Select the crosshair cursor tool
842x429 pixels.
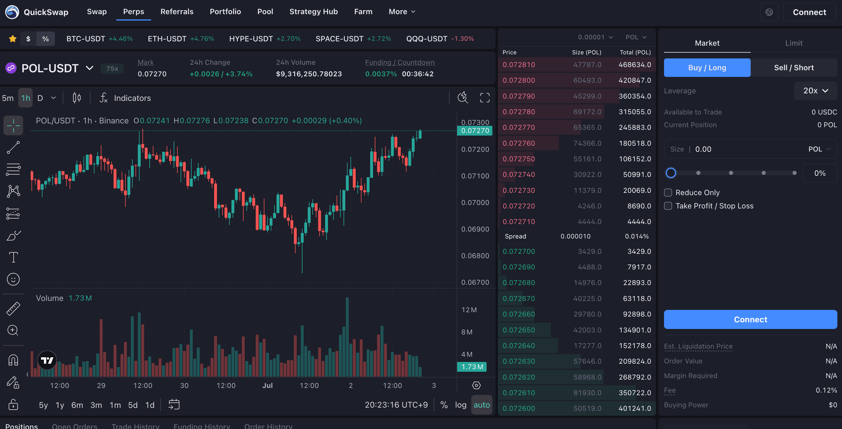click(13, 125)
